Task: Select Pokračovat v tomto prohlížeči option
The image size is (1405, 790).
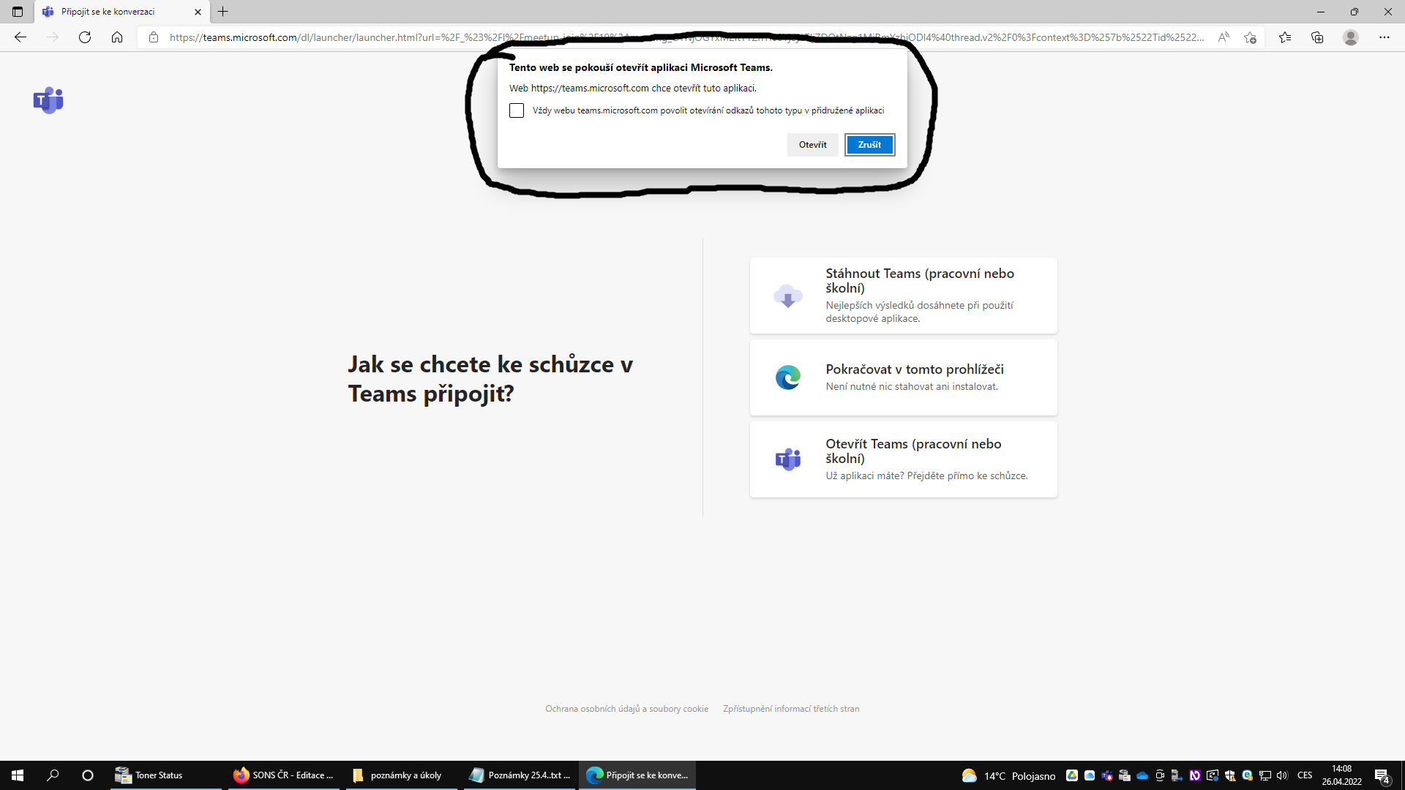Action: 903,377
